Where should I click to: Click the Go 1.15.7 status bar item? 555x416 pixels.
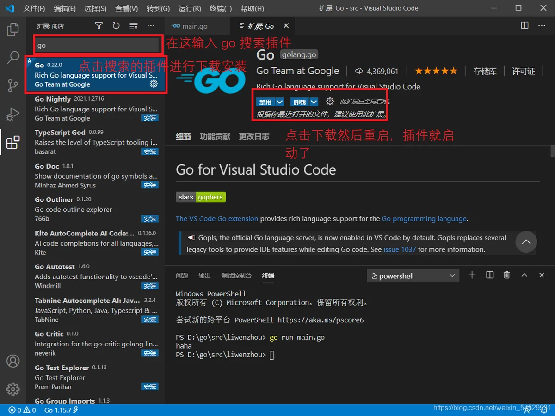pyautogui.click(x=61, y=410)
